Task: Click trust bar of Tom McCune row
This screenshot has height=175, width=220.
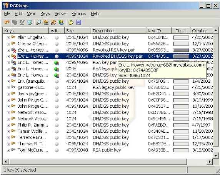Action: coord(181,150)
